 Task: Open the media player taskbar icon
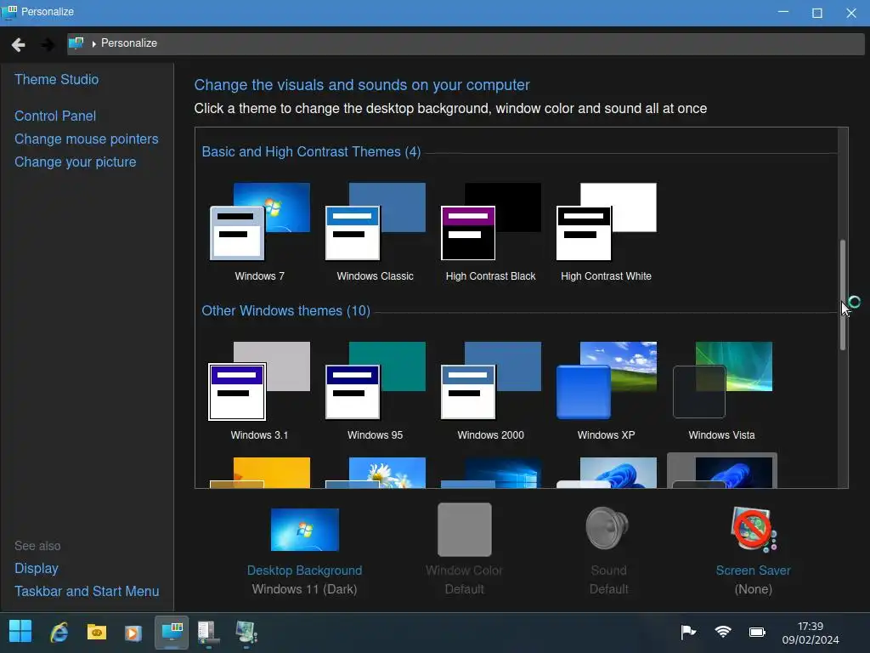click(x=133, y=633)
